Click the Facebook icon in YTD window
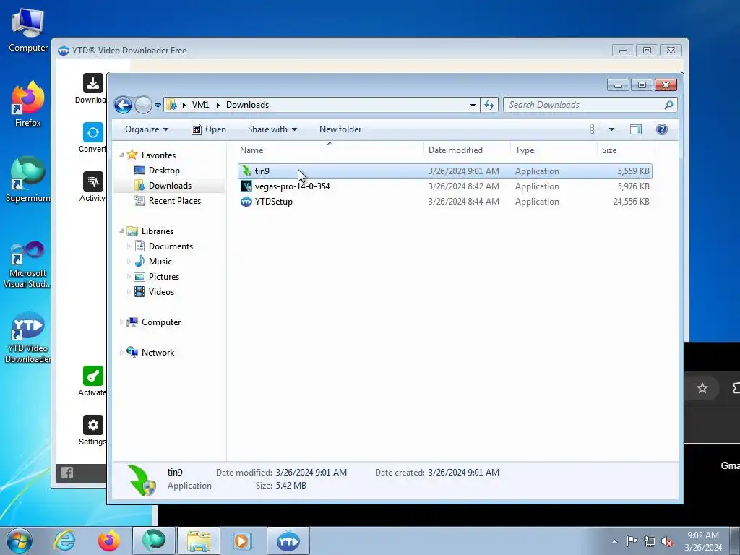Screen dimensions: 740x555 click(67, 473)
